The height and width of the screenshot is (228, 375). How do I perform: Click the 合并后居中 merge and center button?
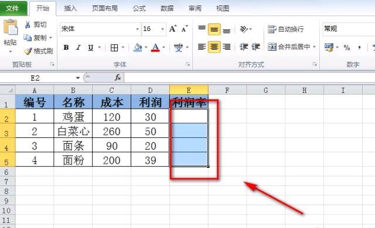[x=292, y=47]
